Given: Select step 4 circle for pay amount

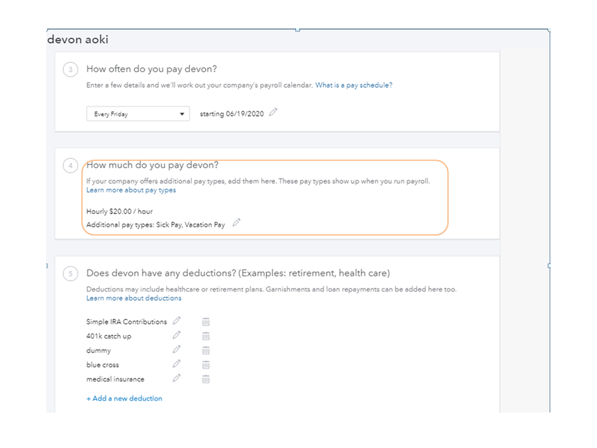Looking at the screenshot, I should pos(71,166).
